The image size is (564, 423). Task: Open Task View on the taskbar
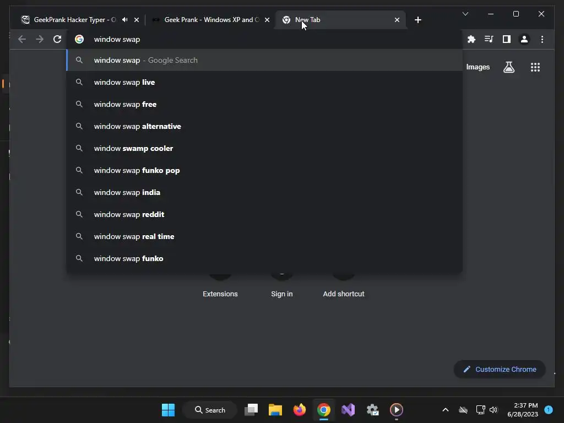[251, 410]
